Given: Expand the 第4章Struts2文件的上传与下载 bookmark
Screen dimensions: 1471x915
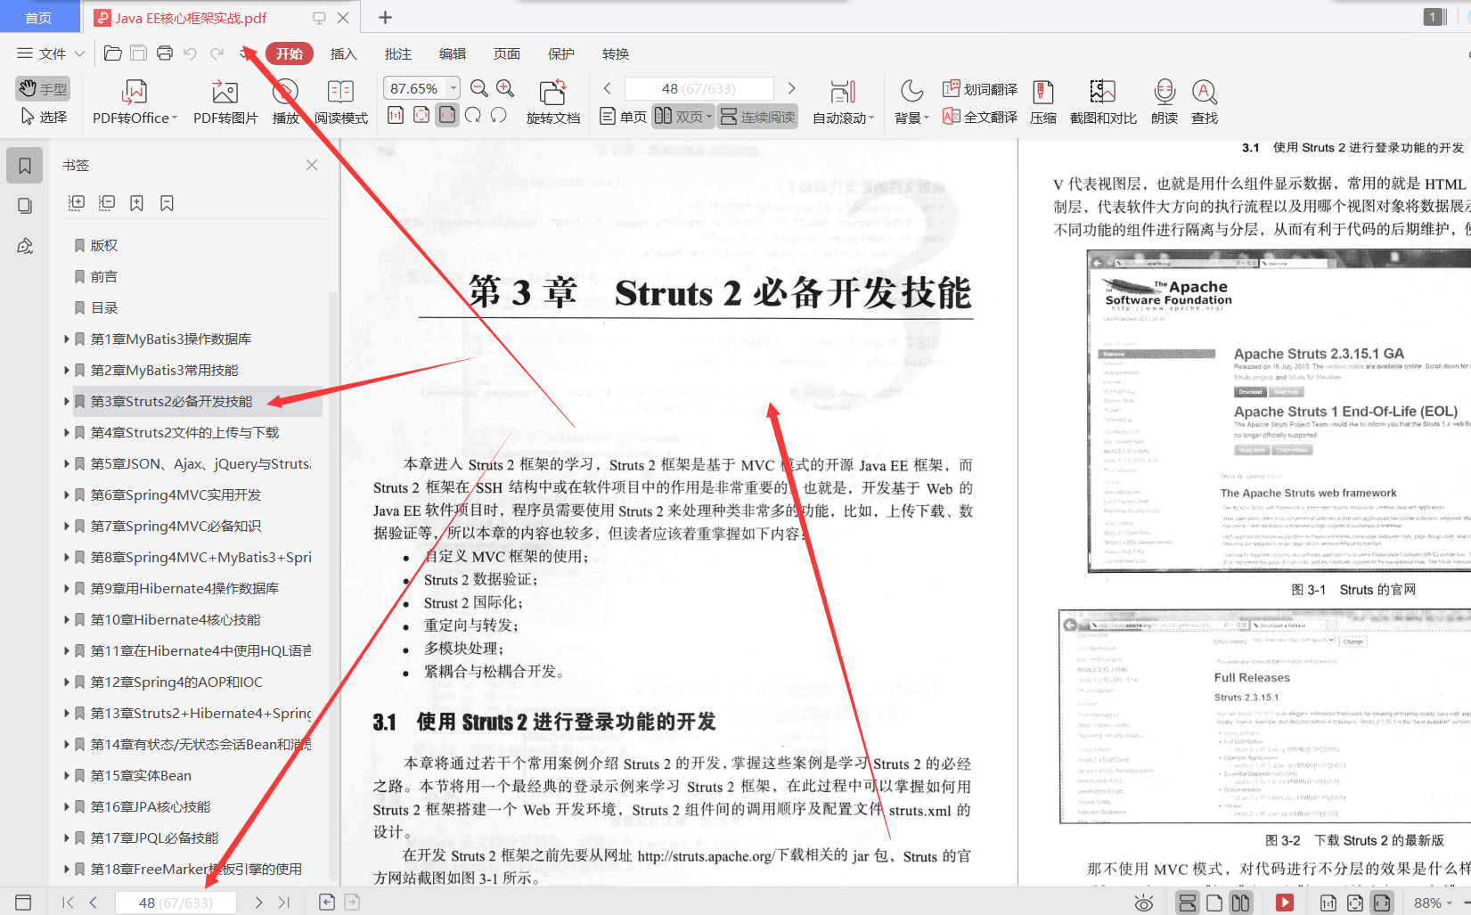Looking at the screenshot, I should coord(67,432).
